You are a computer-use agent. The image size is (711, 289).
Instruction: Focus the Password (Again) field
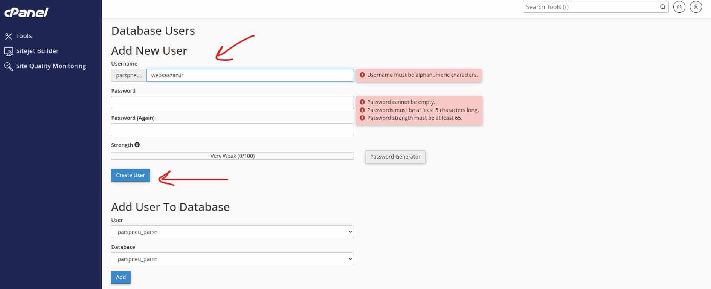pyautogui.click(x=232, y=130)
